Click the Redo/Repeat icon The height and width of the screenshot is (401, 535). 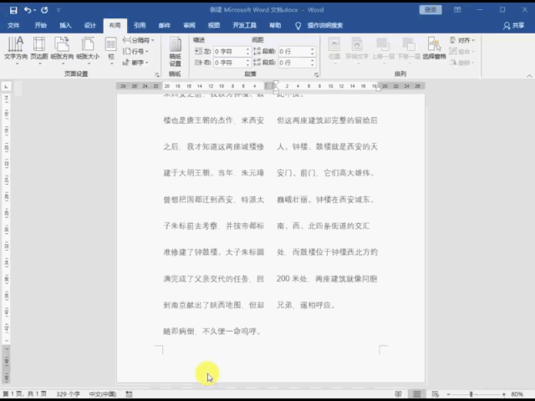click(x=44, y=10)
